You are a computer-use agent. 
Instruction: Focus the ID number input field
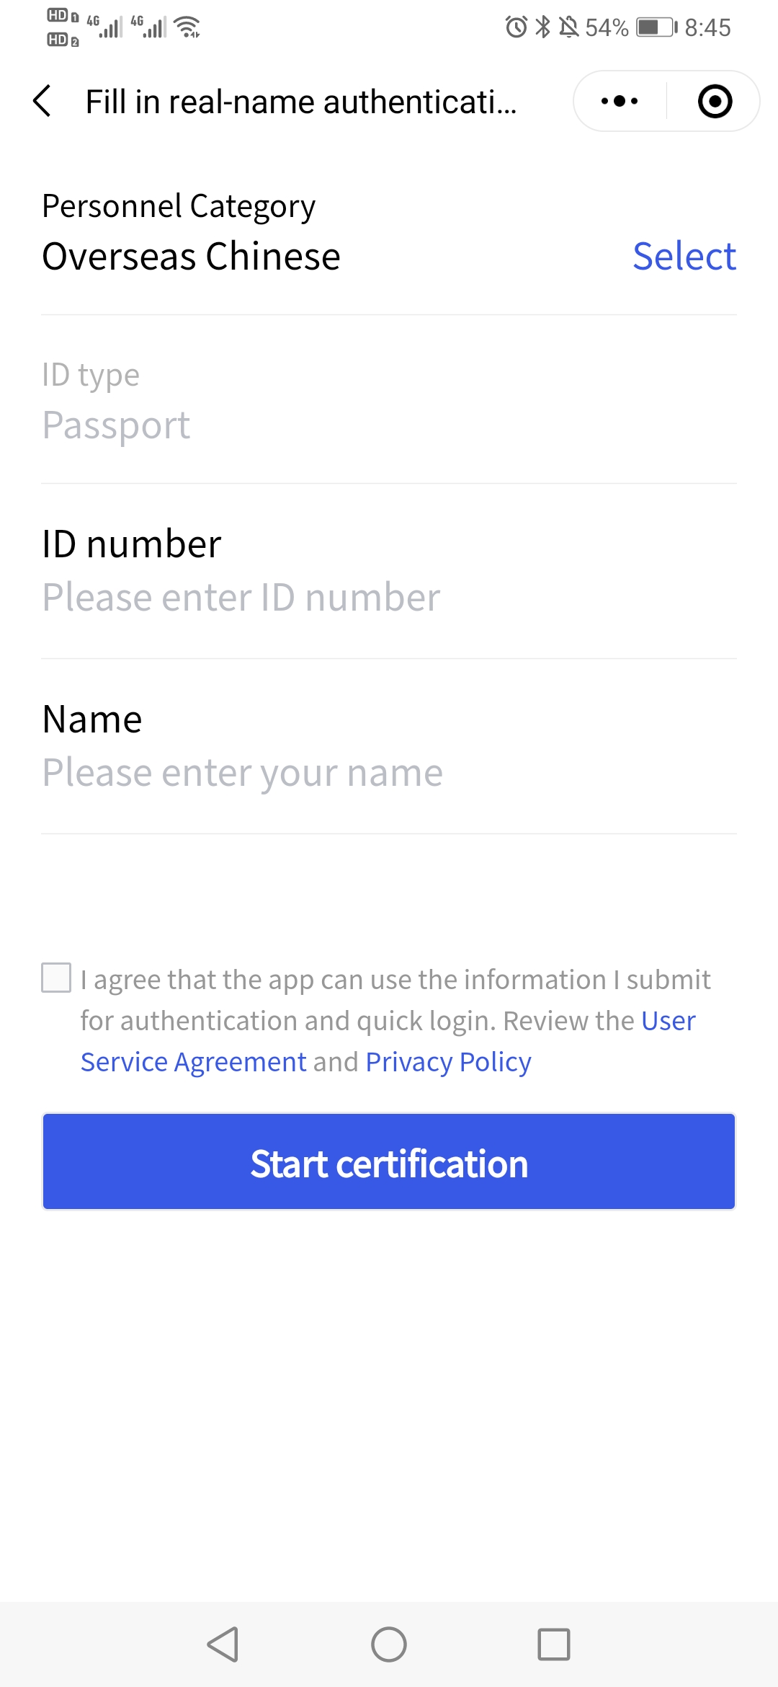(x=389, y=597)
